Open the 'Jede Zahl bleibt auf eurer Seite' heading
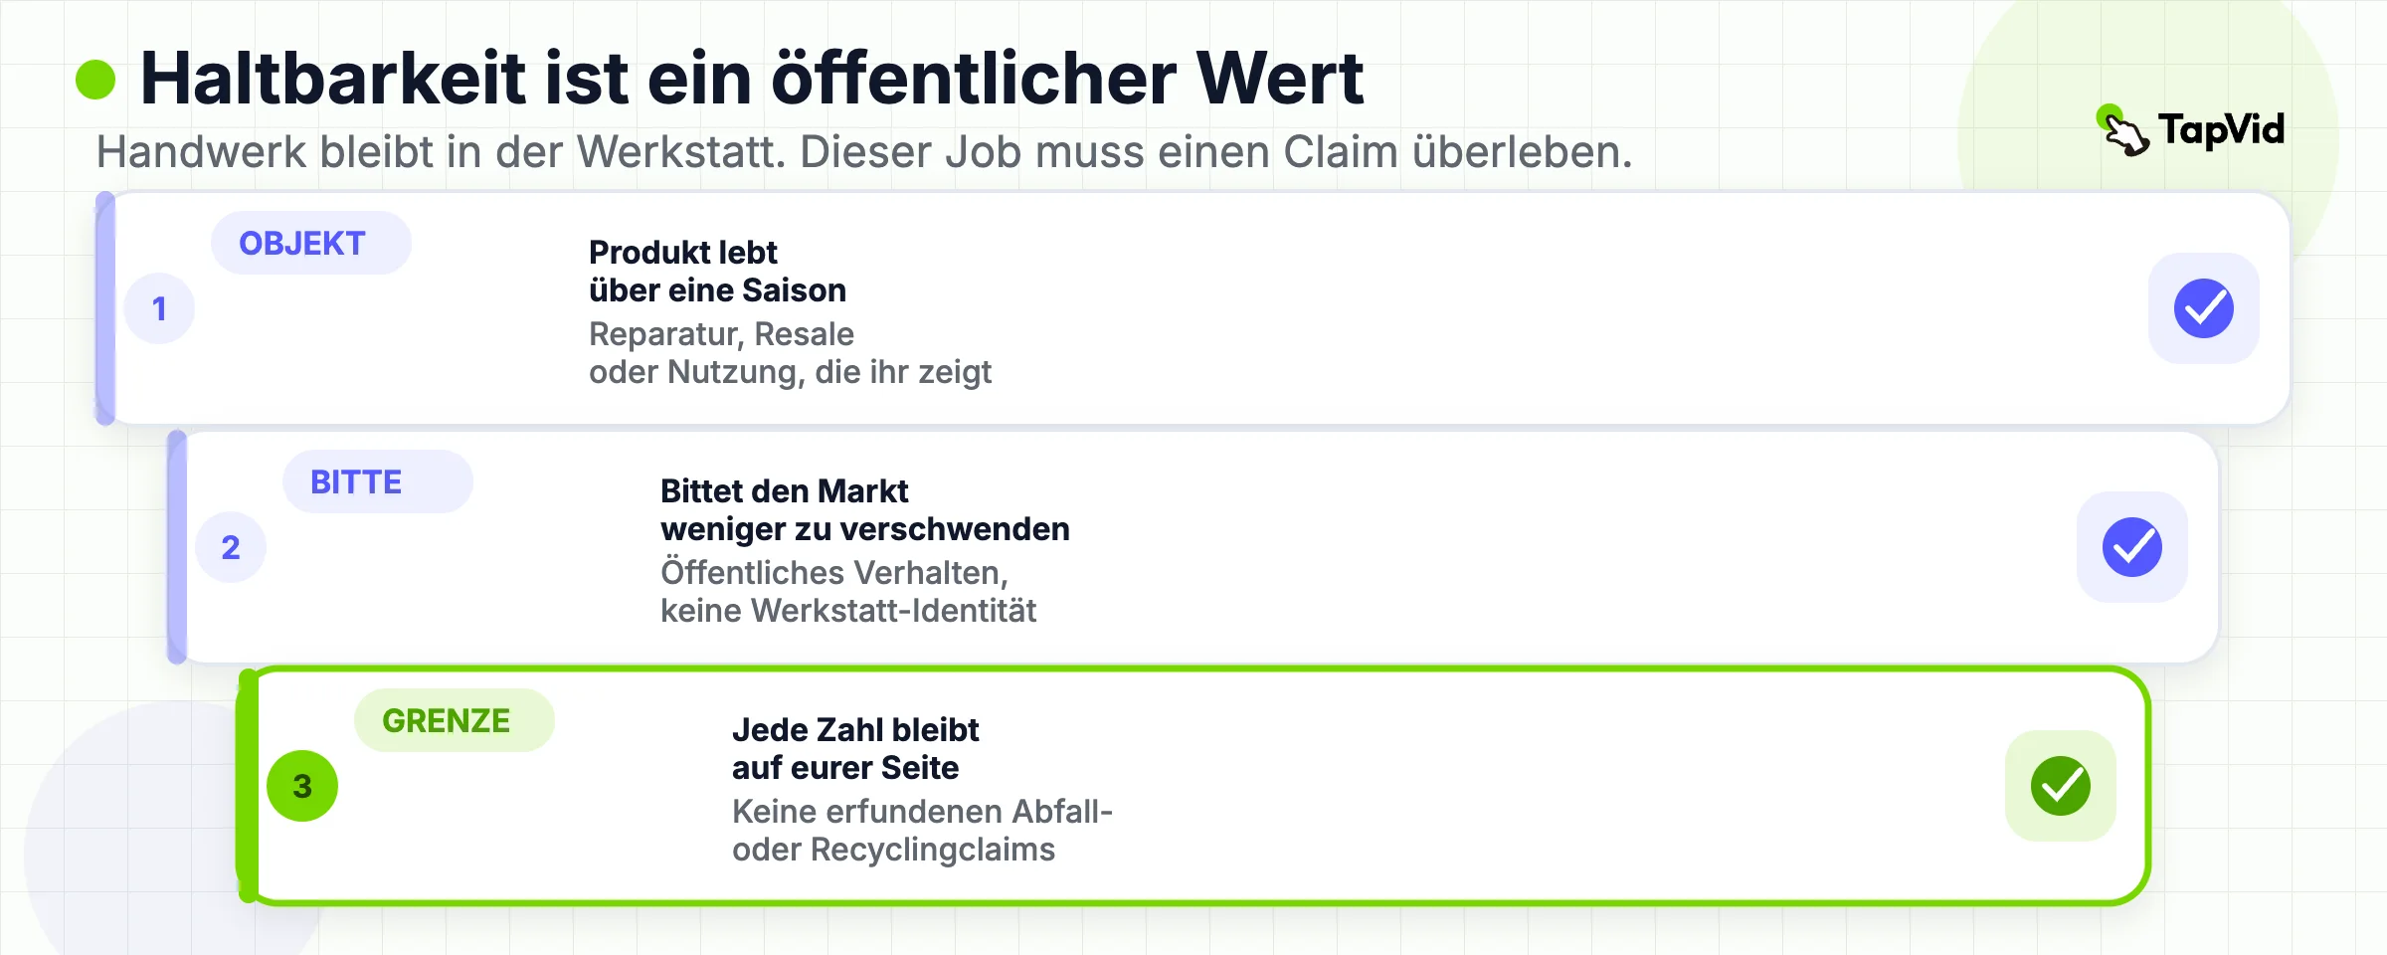This screenshot has height=955, width=2387. [x=855, y=749]
